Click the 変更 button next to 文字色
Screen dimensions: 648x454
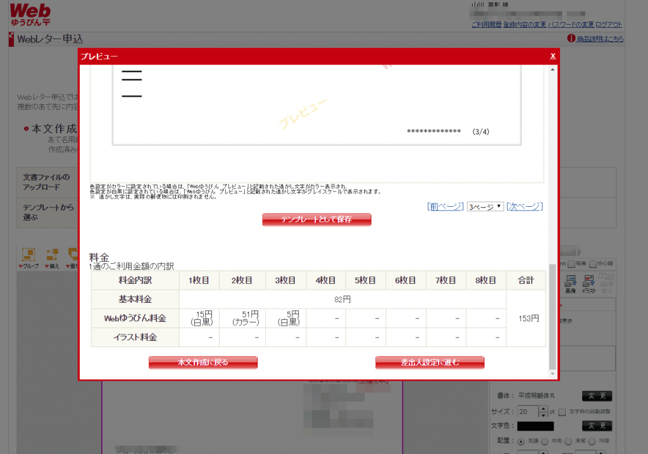point(597,426)
